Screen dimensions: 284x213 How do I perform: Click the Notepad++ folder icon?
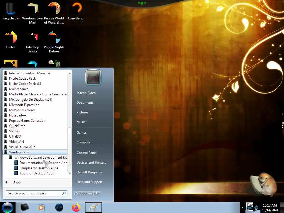pos(6,115)
